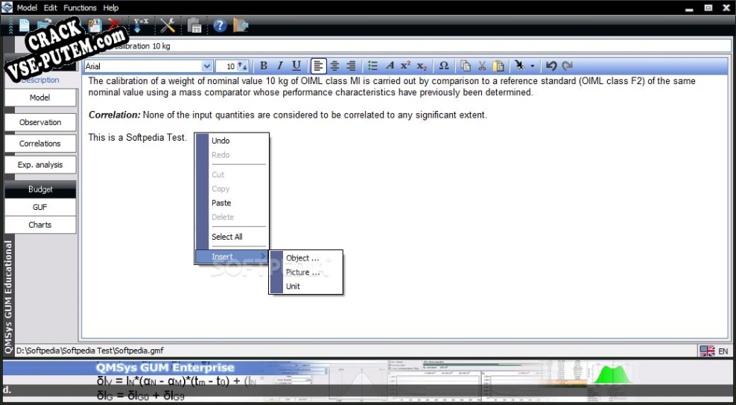
Task: Click the exit door icon
Action: pyautogui.click(x=241, y=25)
